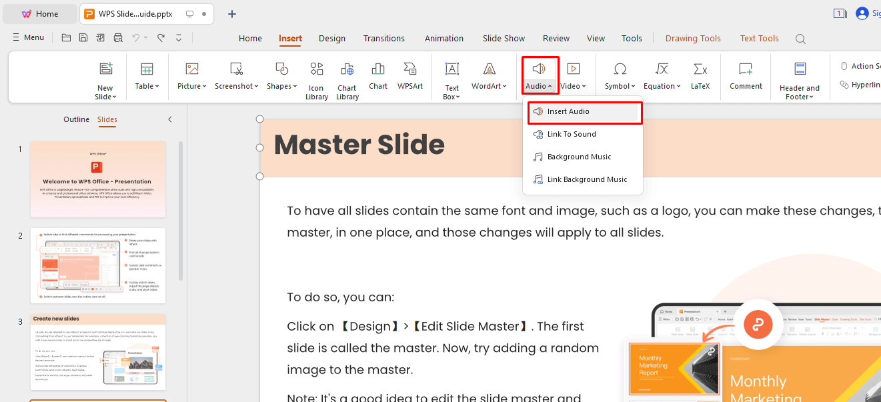Click the Menu button

tap(28, 37)
